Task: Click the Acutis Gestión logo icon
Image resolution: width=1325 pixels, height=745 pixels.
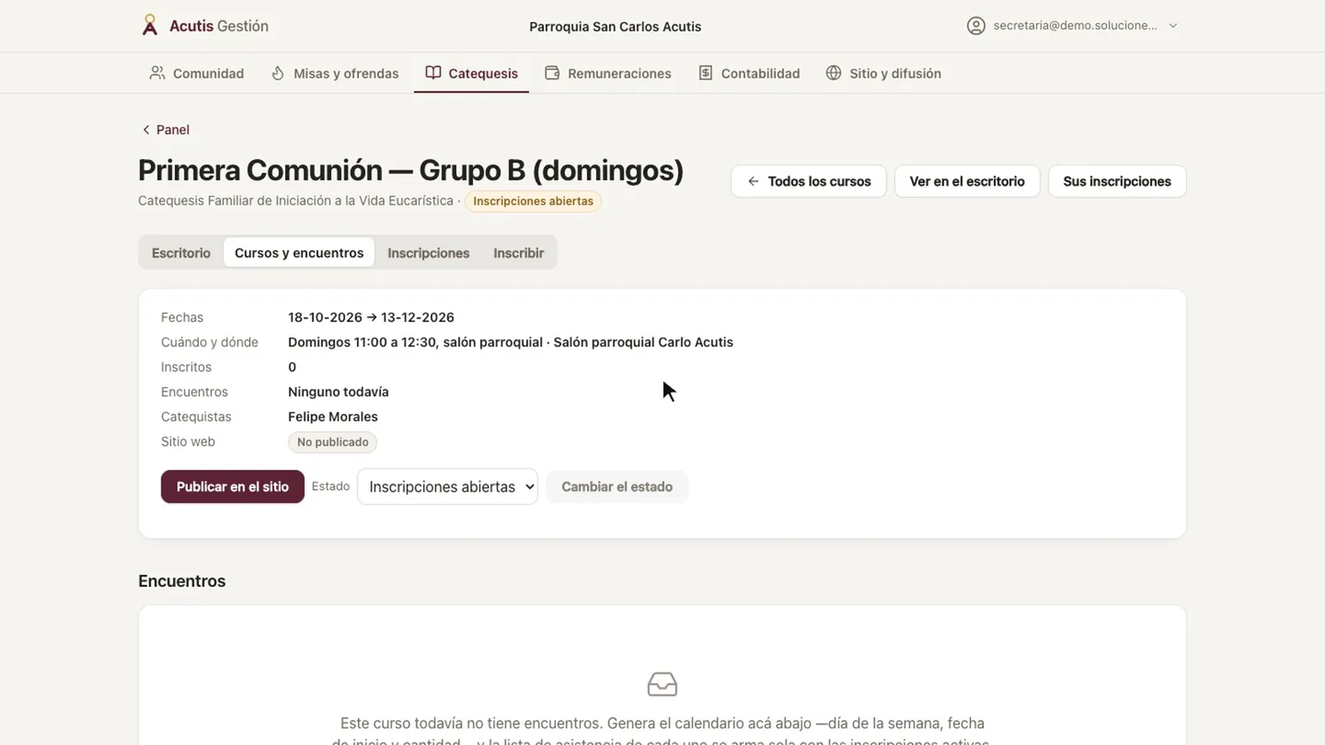Action: 149,26
